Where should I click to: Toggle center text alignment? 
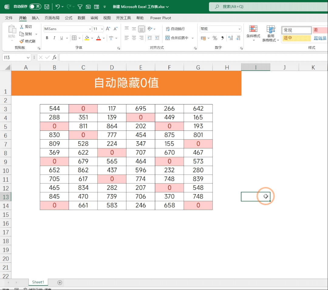pos(134,38)
